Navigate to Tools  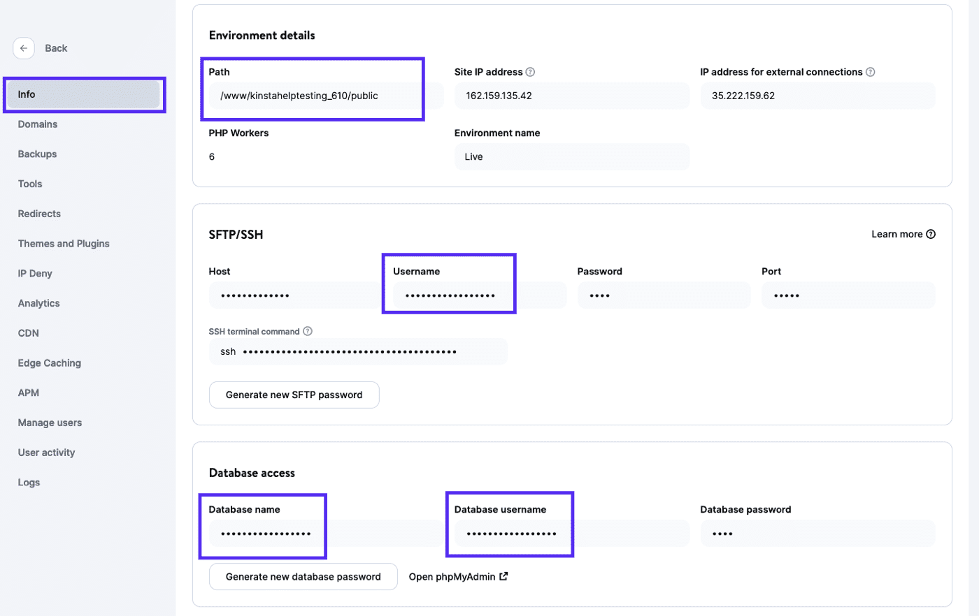click(30, 184)
